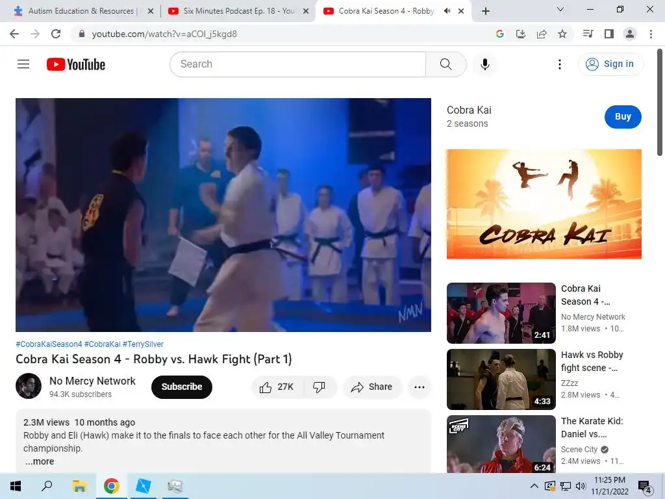Click the Sign in button
665x499 pixels.
(x=610, y=64)
